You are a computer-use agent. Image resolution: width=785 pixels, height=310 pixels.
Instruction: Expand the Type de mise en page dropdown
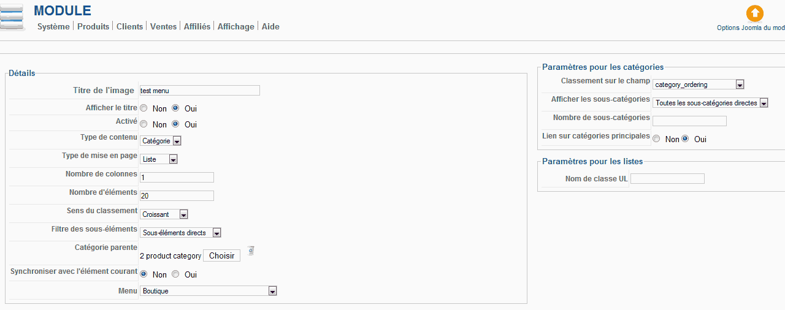(x=159, y=159)
